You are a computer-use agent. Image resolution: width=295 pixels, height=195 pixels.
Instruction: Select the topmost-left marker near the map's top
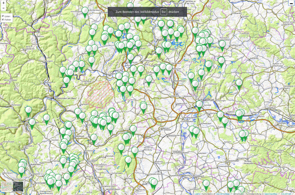(x=85, y=12)
